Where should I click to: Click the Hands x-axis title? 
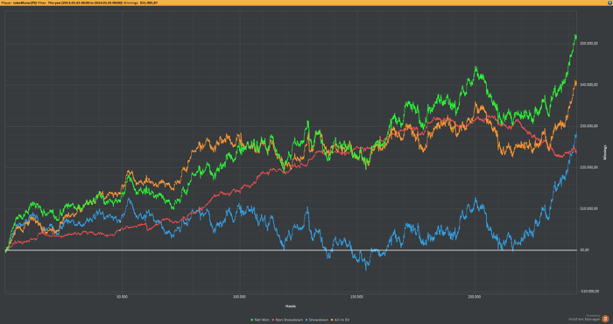pyautogui.click(x=290, y=306)
